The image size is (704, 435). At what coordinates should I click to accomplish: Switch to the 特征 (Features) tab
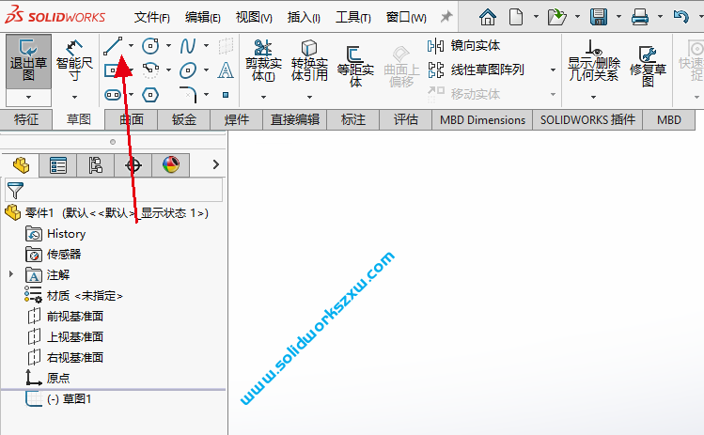25,119
